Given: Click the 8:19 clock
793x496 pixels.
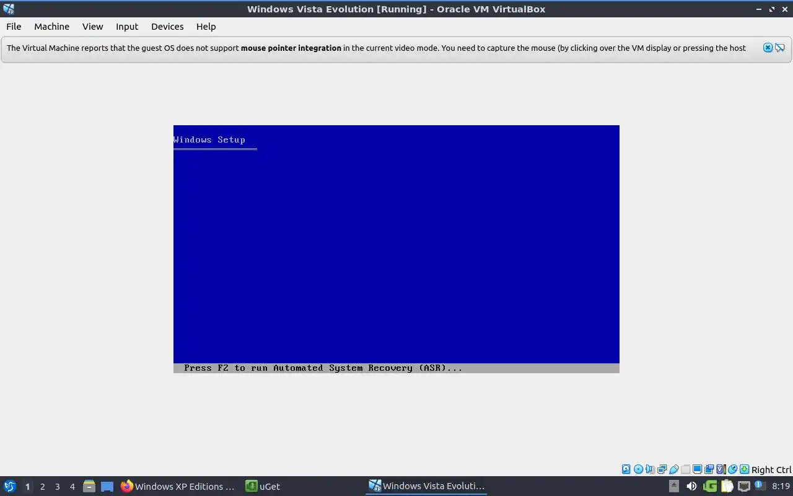Looking at the screenshot, I should click(781, 486).
